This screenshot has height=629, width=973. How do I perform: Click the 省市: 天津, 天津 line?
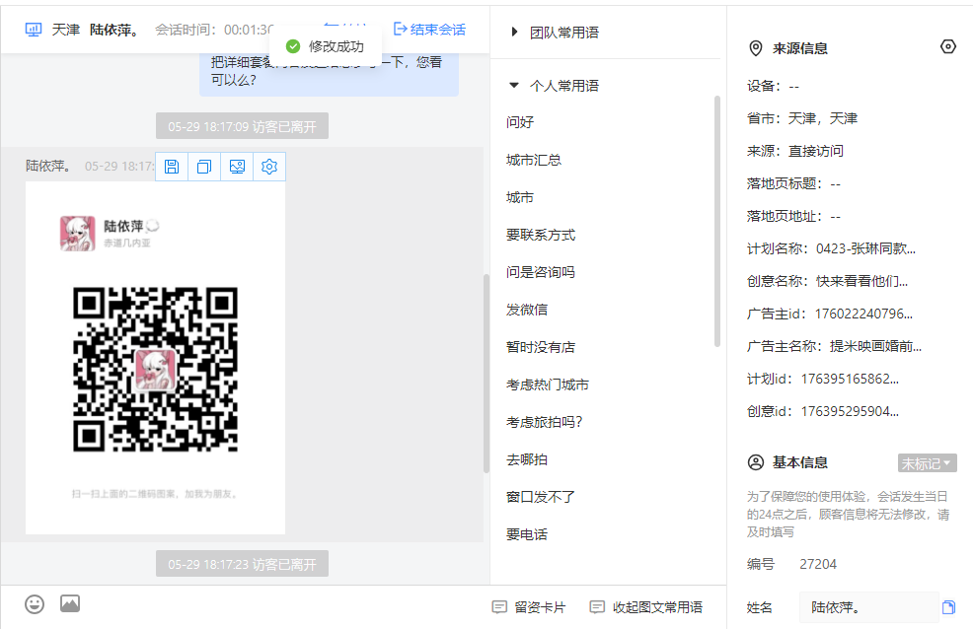[802, 118]
